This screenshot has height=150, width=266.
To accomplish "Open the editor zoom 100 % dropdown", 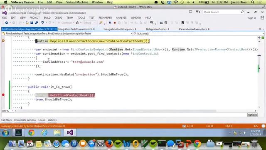I will (x=12, y=111).
